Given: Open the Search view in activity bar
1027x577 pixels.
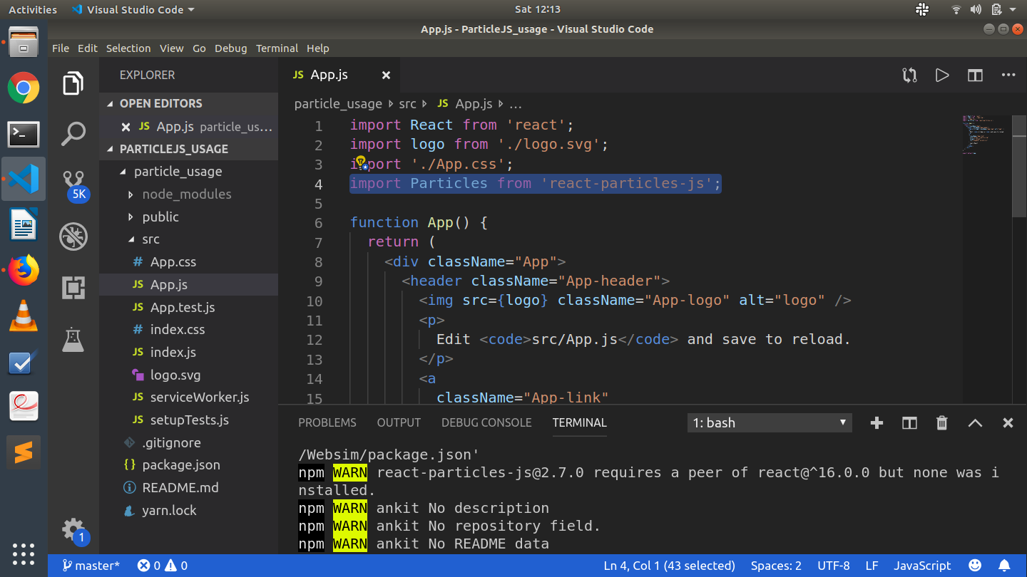Looking at the screenshot, I should tap(73, 133).
